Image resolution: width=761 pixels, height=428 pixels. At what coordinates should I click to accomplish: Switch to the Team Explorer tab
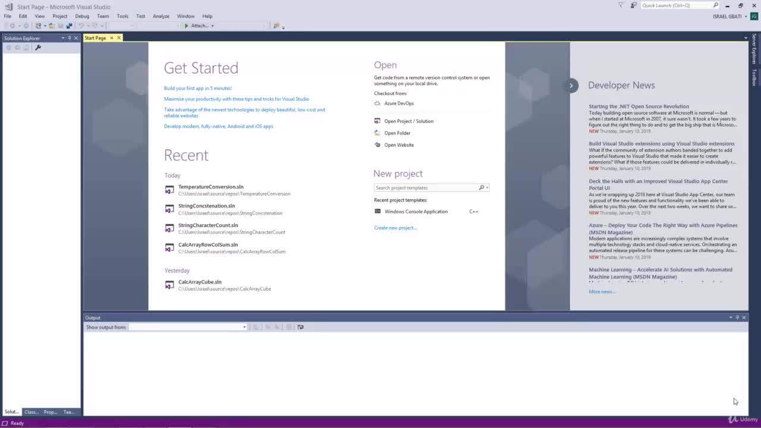(x=69, y=412)
